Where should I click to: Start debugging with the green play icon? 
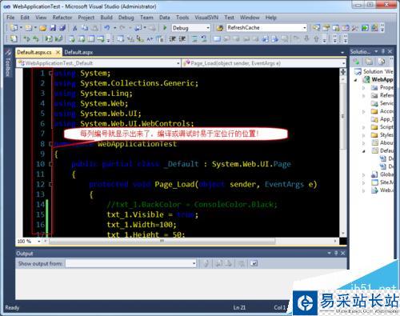(x=165, y=28)
